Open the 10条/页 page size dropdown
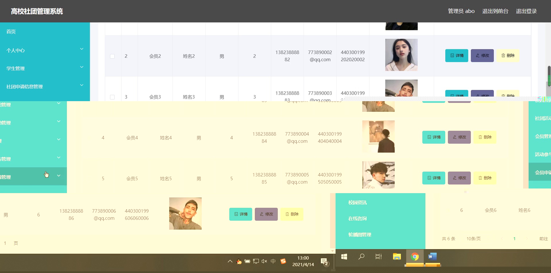This screenshot has width=551, height=273. [473, 239]
